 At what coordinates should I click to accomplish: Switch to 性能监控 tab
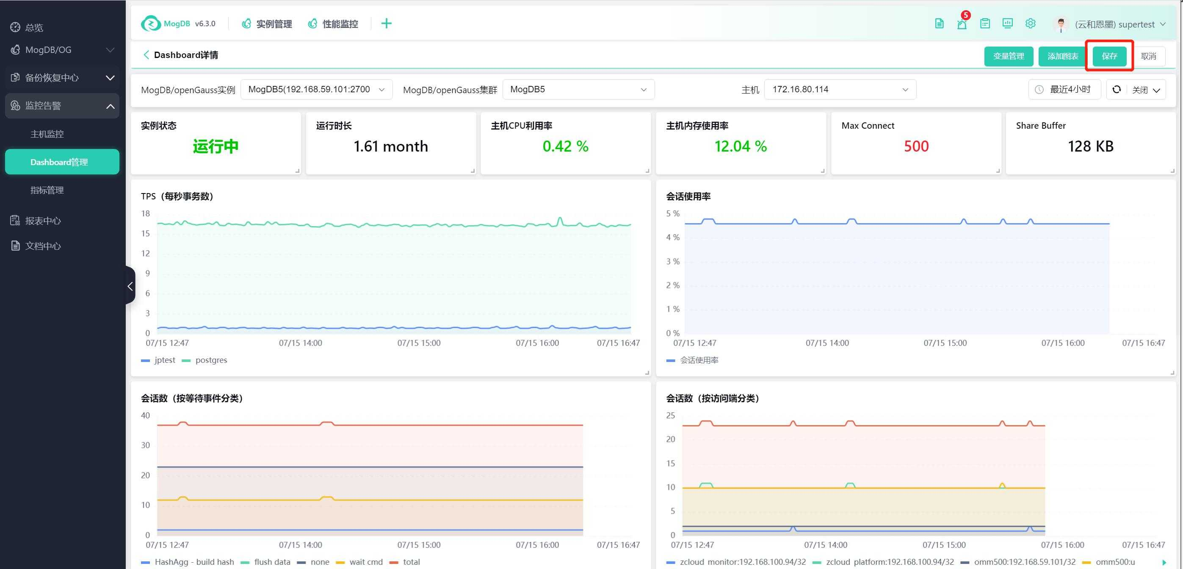point(333,23)
